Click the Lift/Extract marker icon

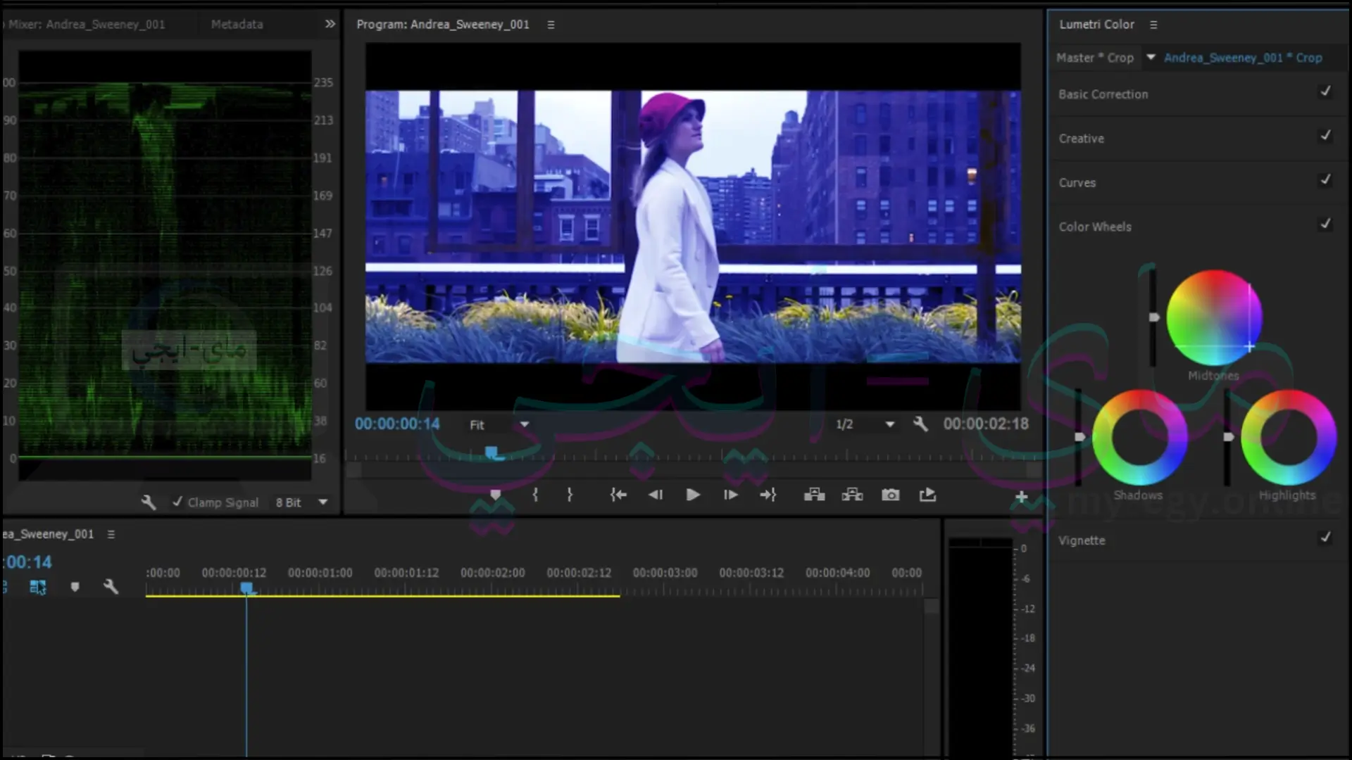tap(814, 495)
